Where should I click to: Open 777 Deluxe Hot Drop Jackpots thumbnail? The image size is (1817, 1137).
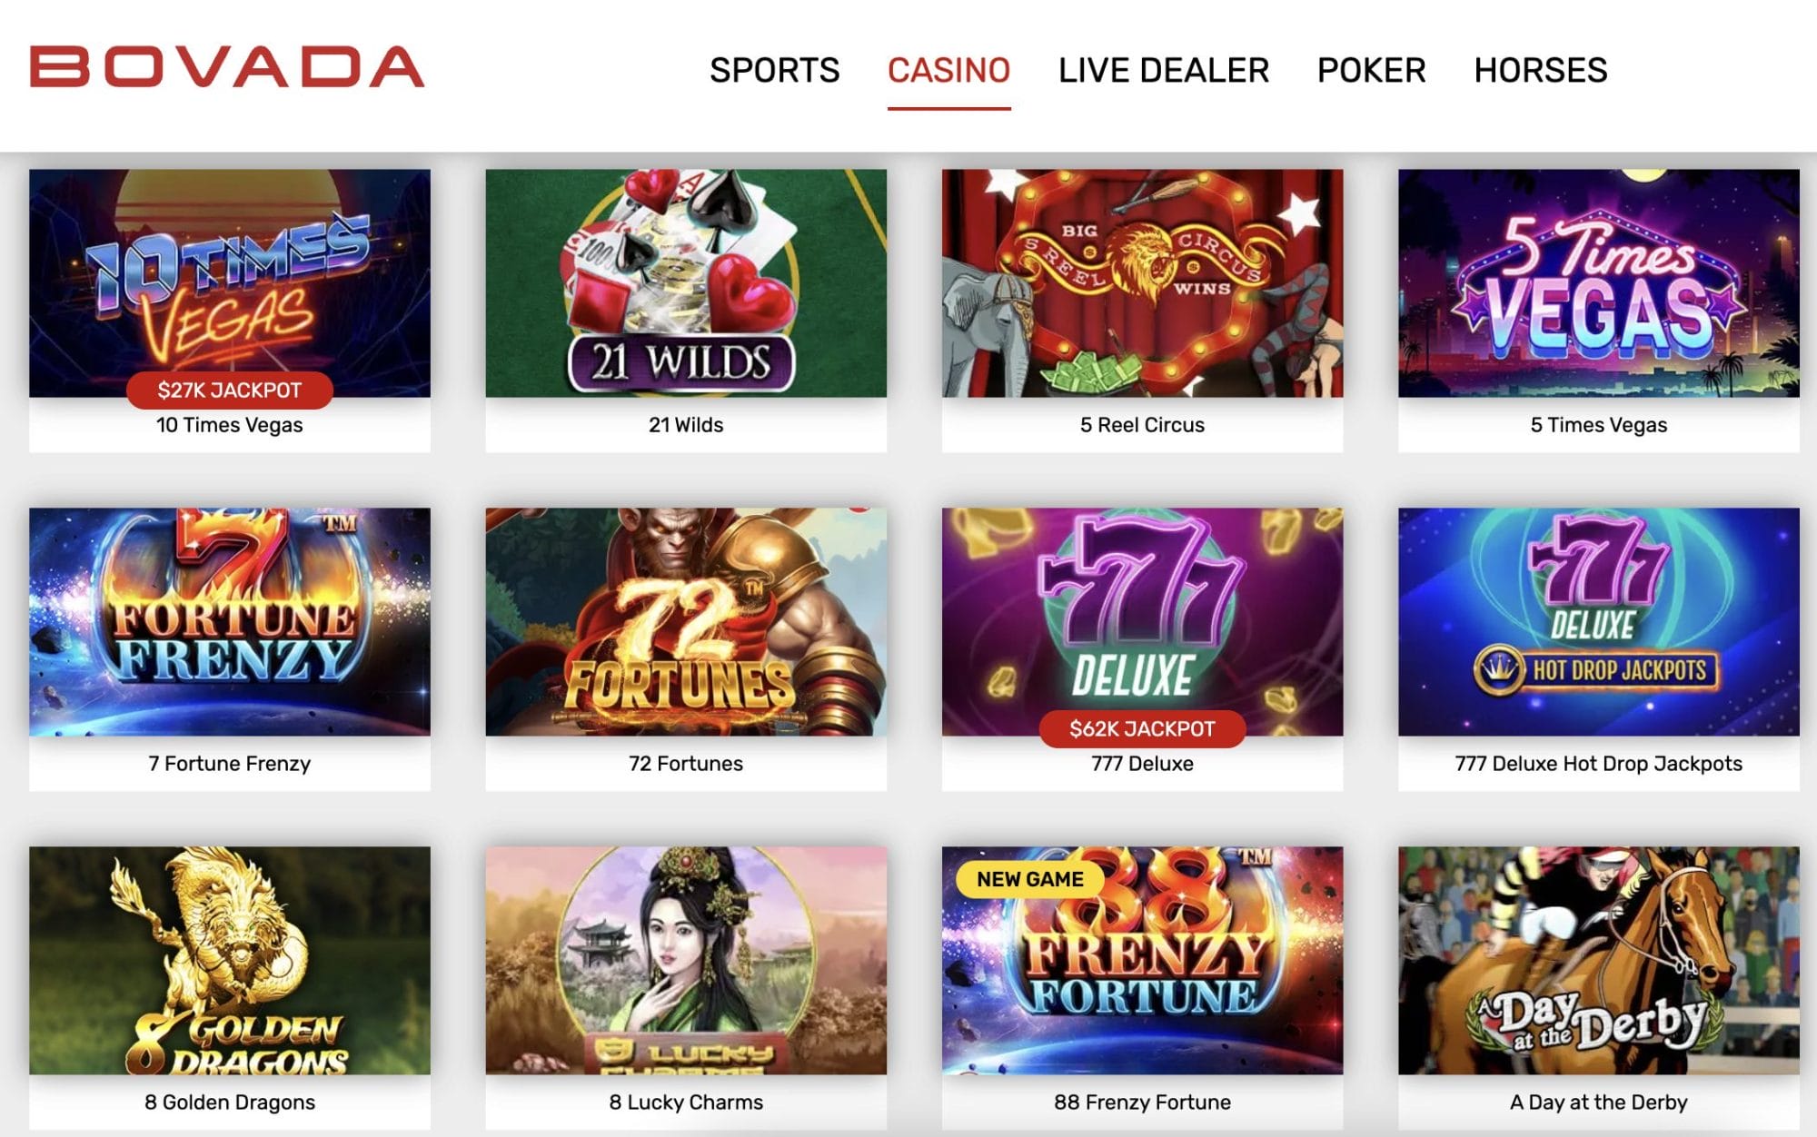pyautogui.click(x=1599, y=621)
